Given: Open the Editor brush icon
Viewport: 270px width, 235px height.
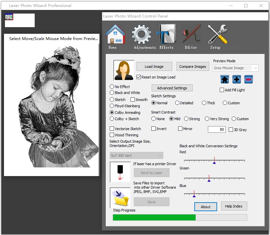Looking at the screenshot, I should (191, 35).
